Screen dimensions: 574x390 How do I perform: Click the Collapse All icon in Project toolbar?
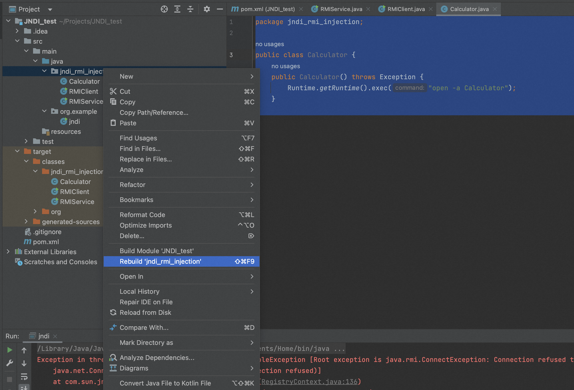coord(190,9)
